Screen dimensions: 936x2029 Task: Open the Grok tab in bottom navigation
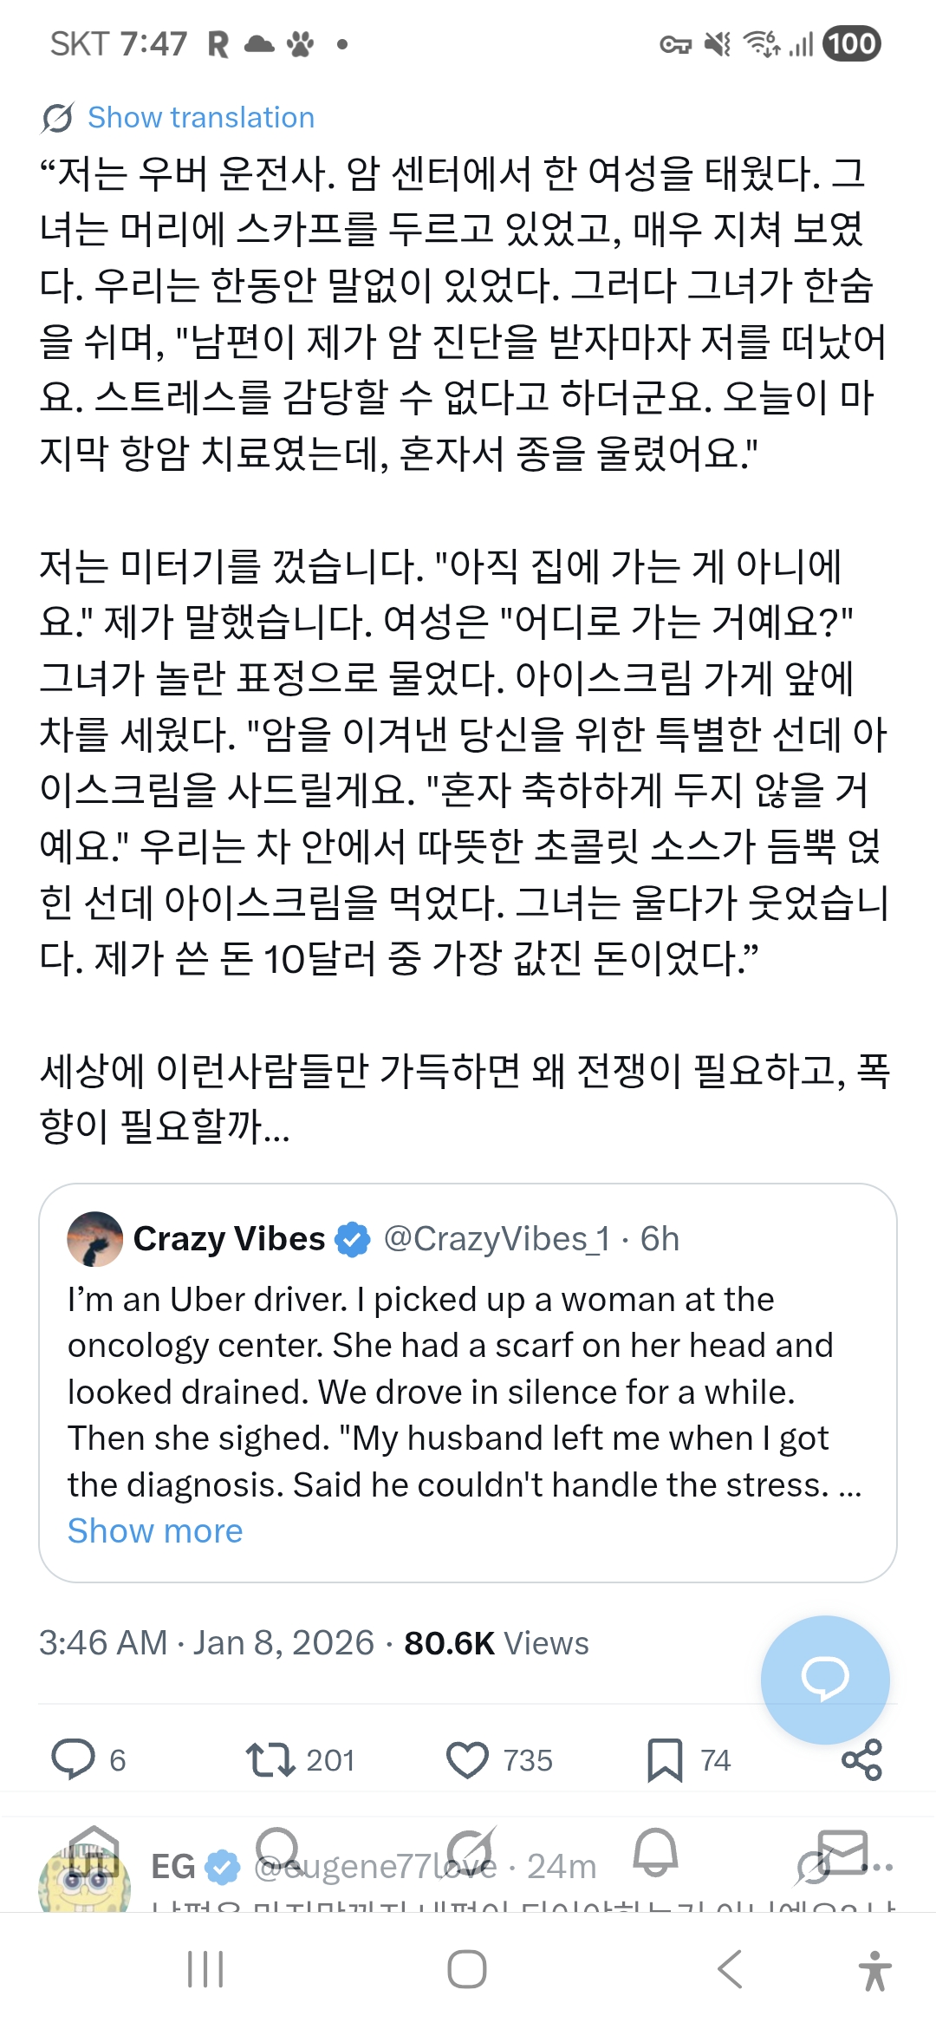coord(470,1852)
